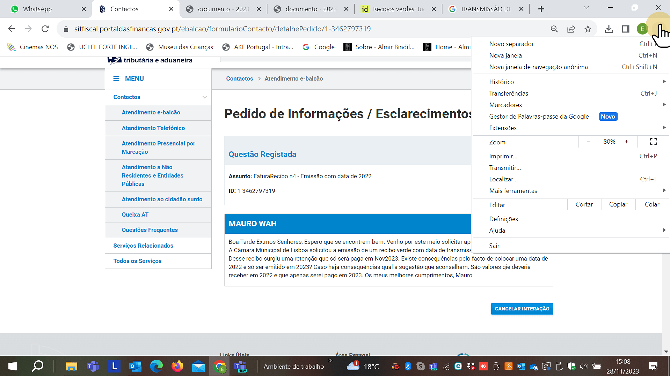Click the share page icon in address bar

point(571,29)
